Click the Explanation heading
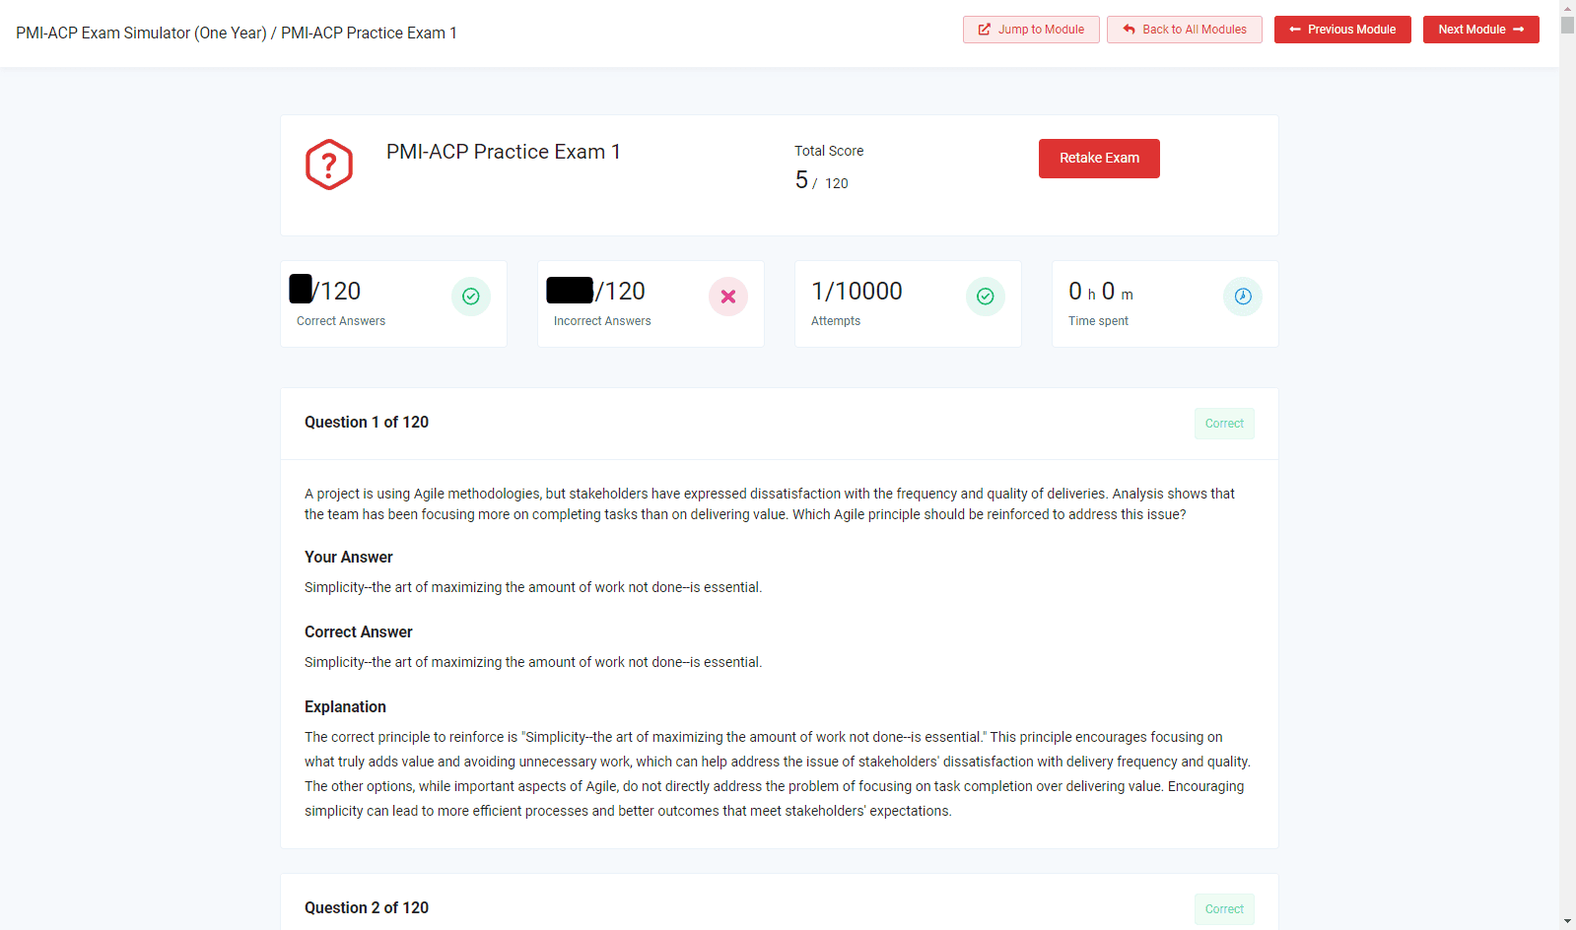 (345, 707)
